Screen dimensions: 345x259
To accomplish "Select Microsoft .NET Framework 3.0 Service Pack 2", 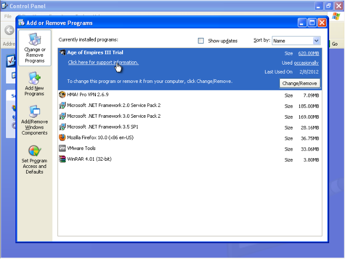I will pyautogui.click(x=190, y=116).
